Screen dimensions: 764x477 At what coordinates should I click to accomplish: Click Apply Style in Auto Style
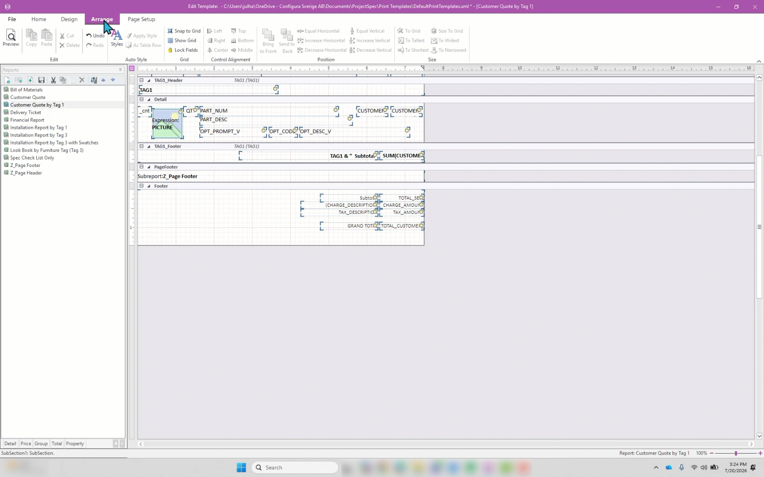(x=141, y=36)
